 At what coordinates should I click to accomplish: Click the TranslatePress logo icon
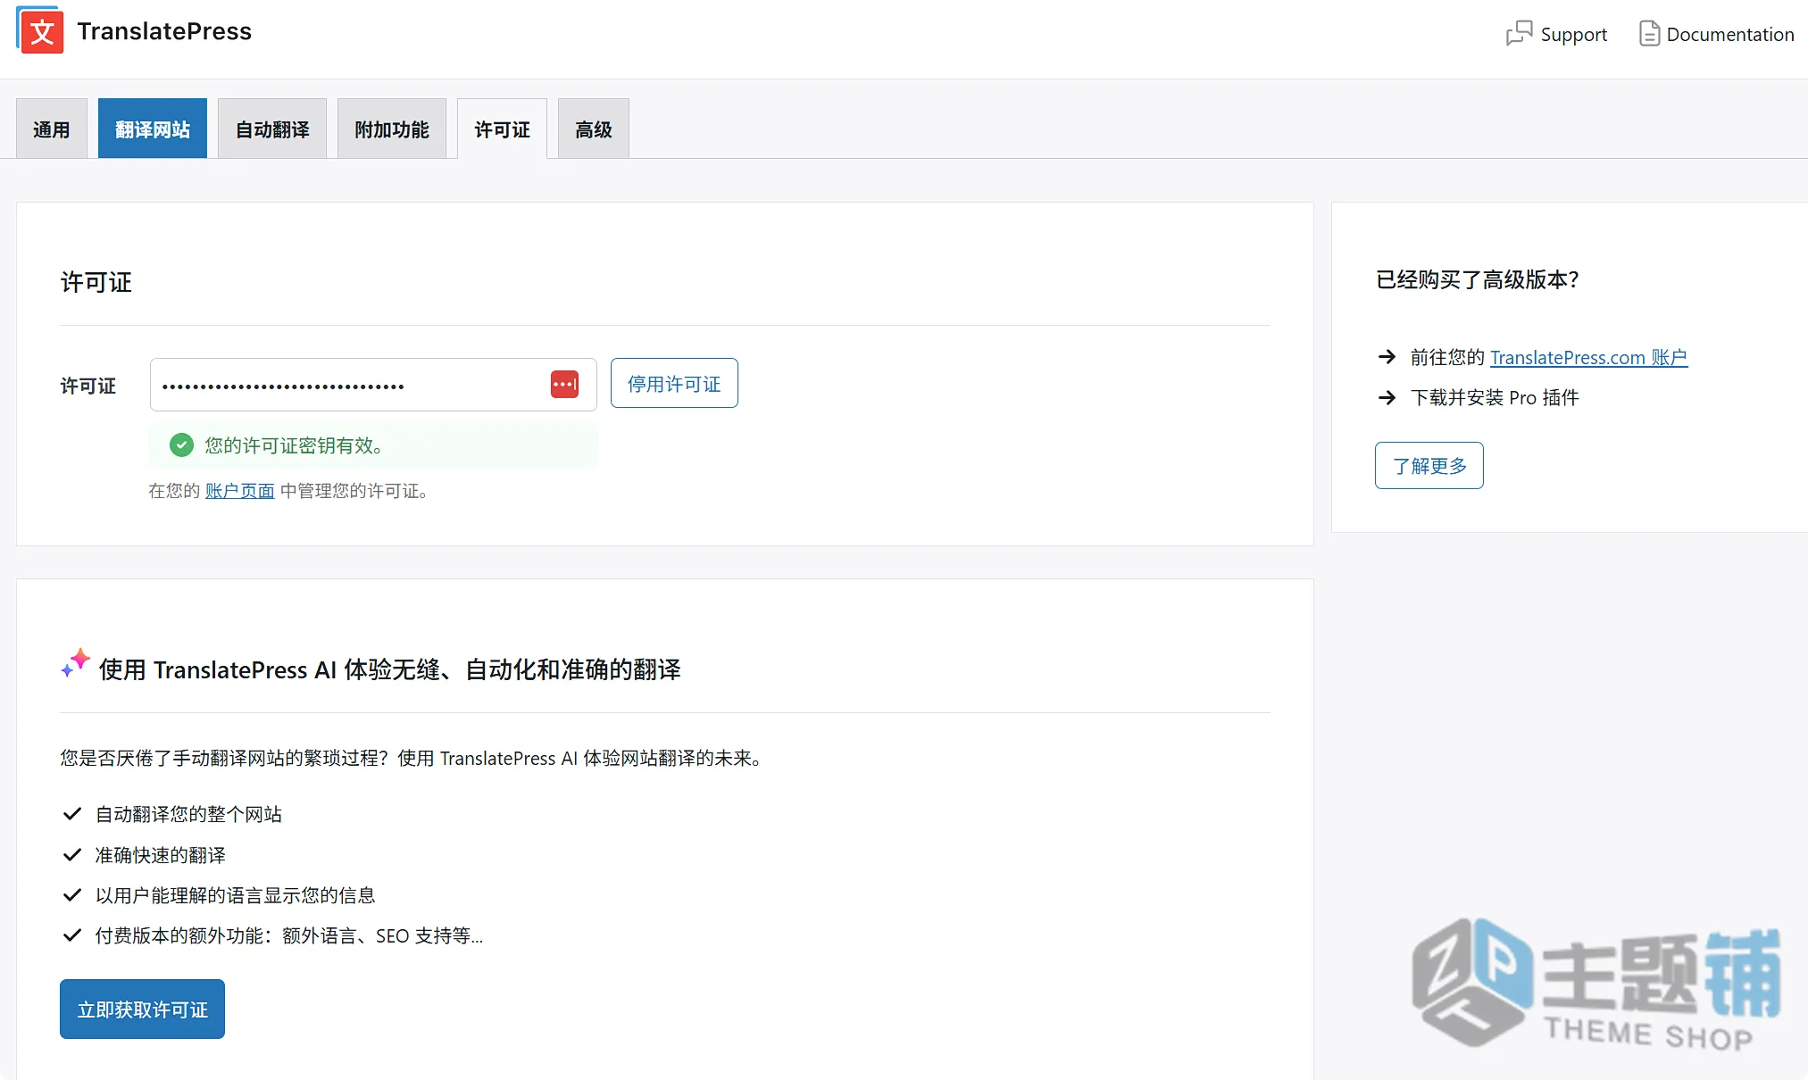[x=40, y=30]
